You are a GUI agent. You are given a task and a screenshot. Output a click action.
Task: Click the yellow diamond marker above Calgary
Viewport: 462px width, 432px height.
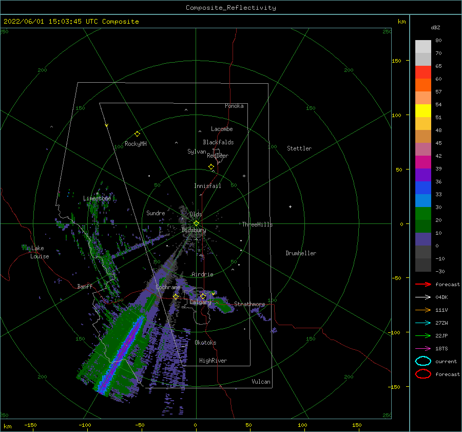point(203,296)
